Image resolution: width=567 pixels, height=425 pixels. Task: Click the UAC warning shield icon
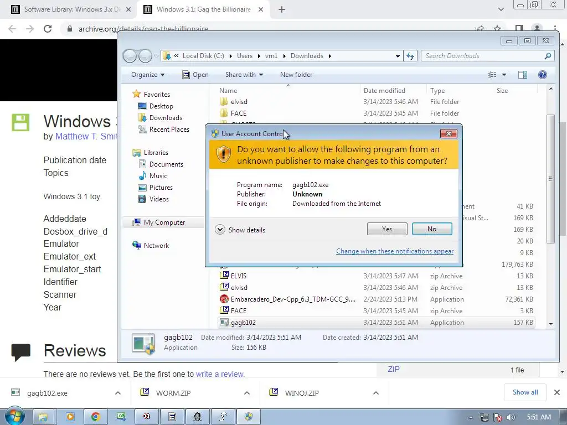(224, 154)
